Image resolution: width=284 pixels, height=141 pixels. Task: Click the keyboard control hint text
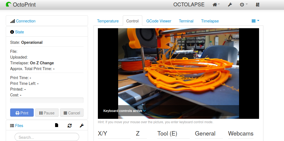coord(156,122)
